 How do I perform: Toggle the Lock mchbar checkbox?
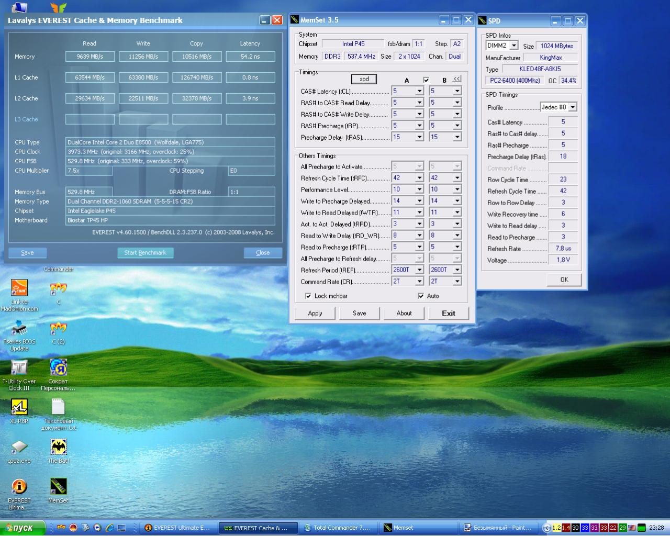click(308, 296)
